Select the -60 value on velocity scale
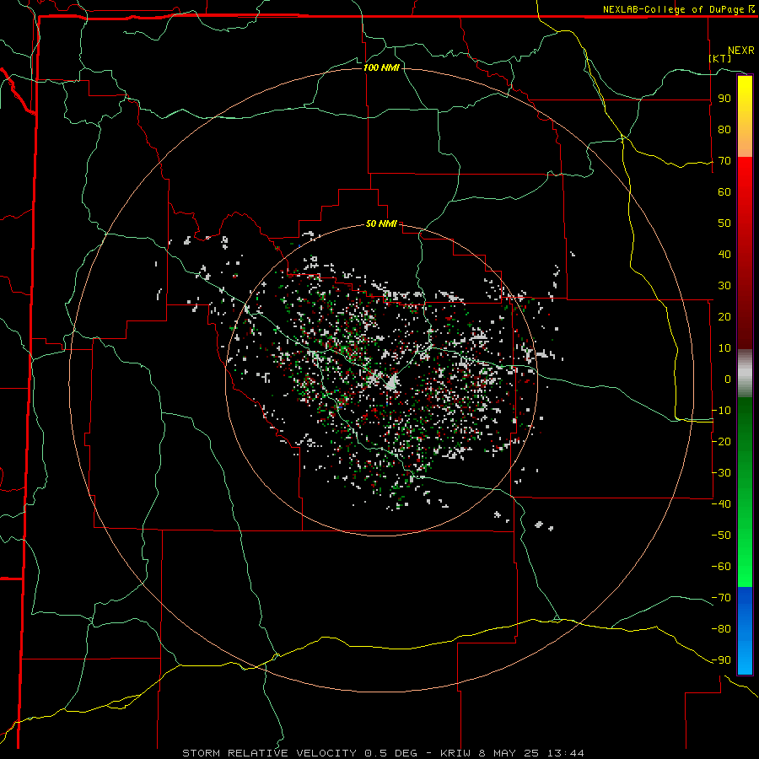 pos(721,567)
